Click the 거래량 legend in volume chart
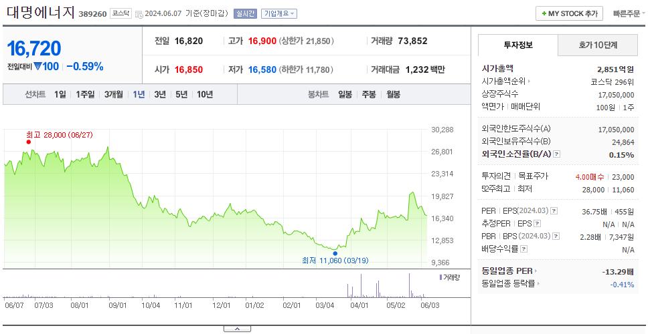Screen dimensions: 648x334 pyautogui.click(x=449, y=277)
